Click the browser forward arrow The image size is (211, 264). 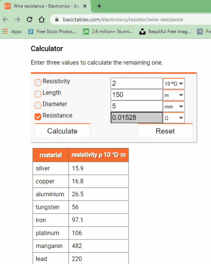point(17,20)
